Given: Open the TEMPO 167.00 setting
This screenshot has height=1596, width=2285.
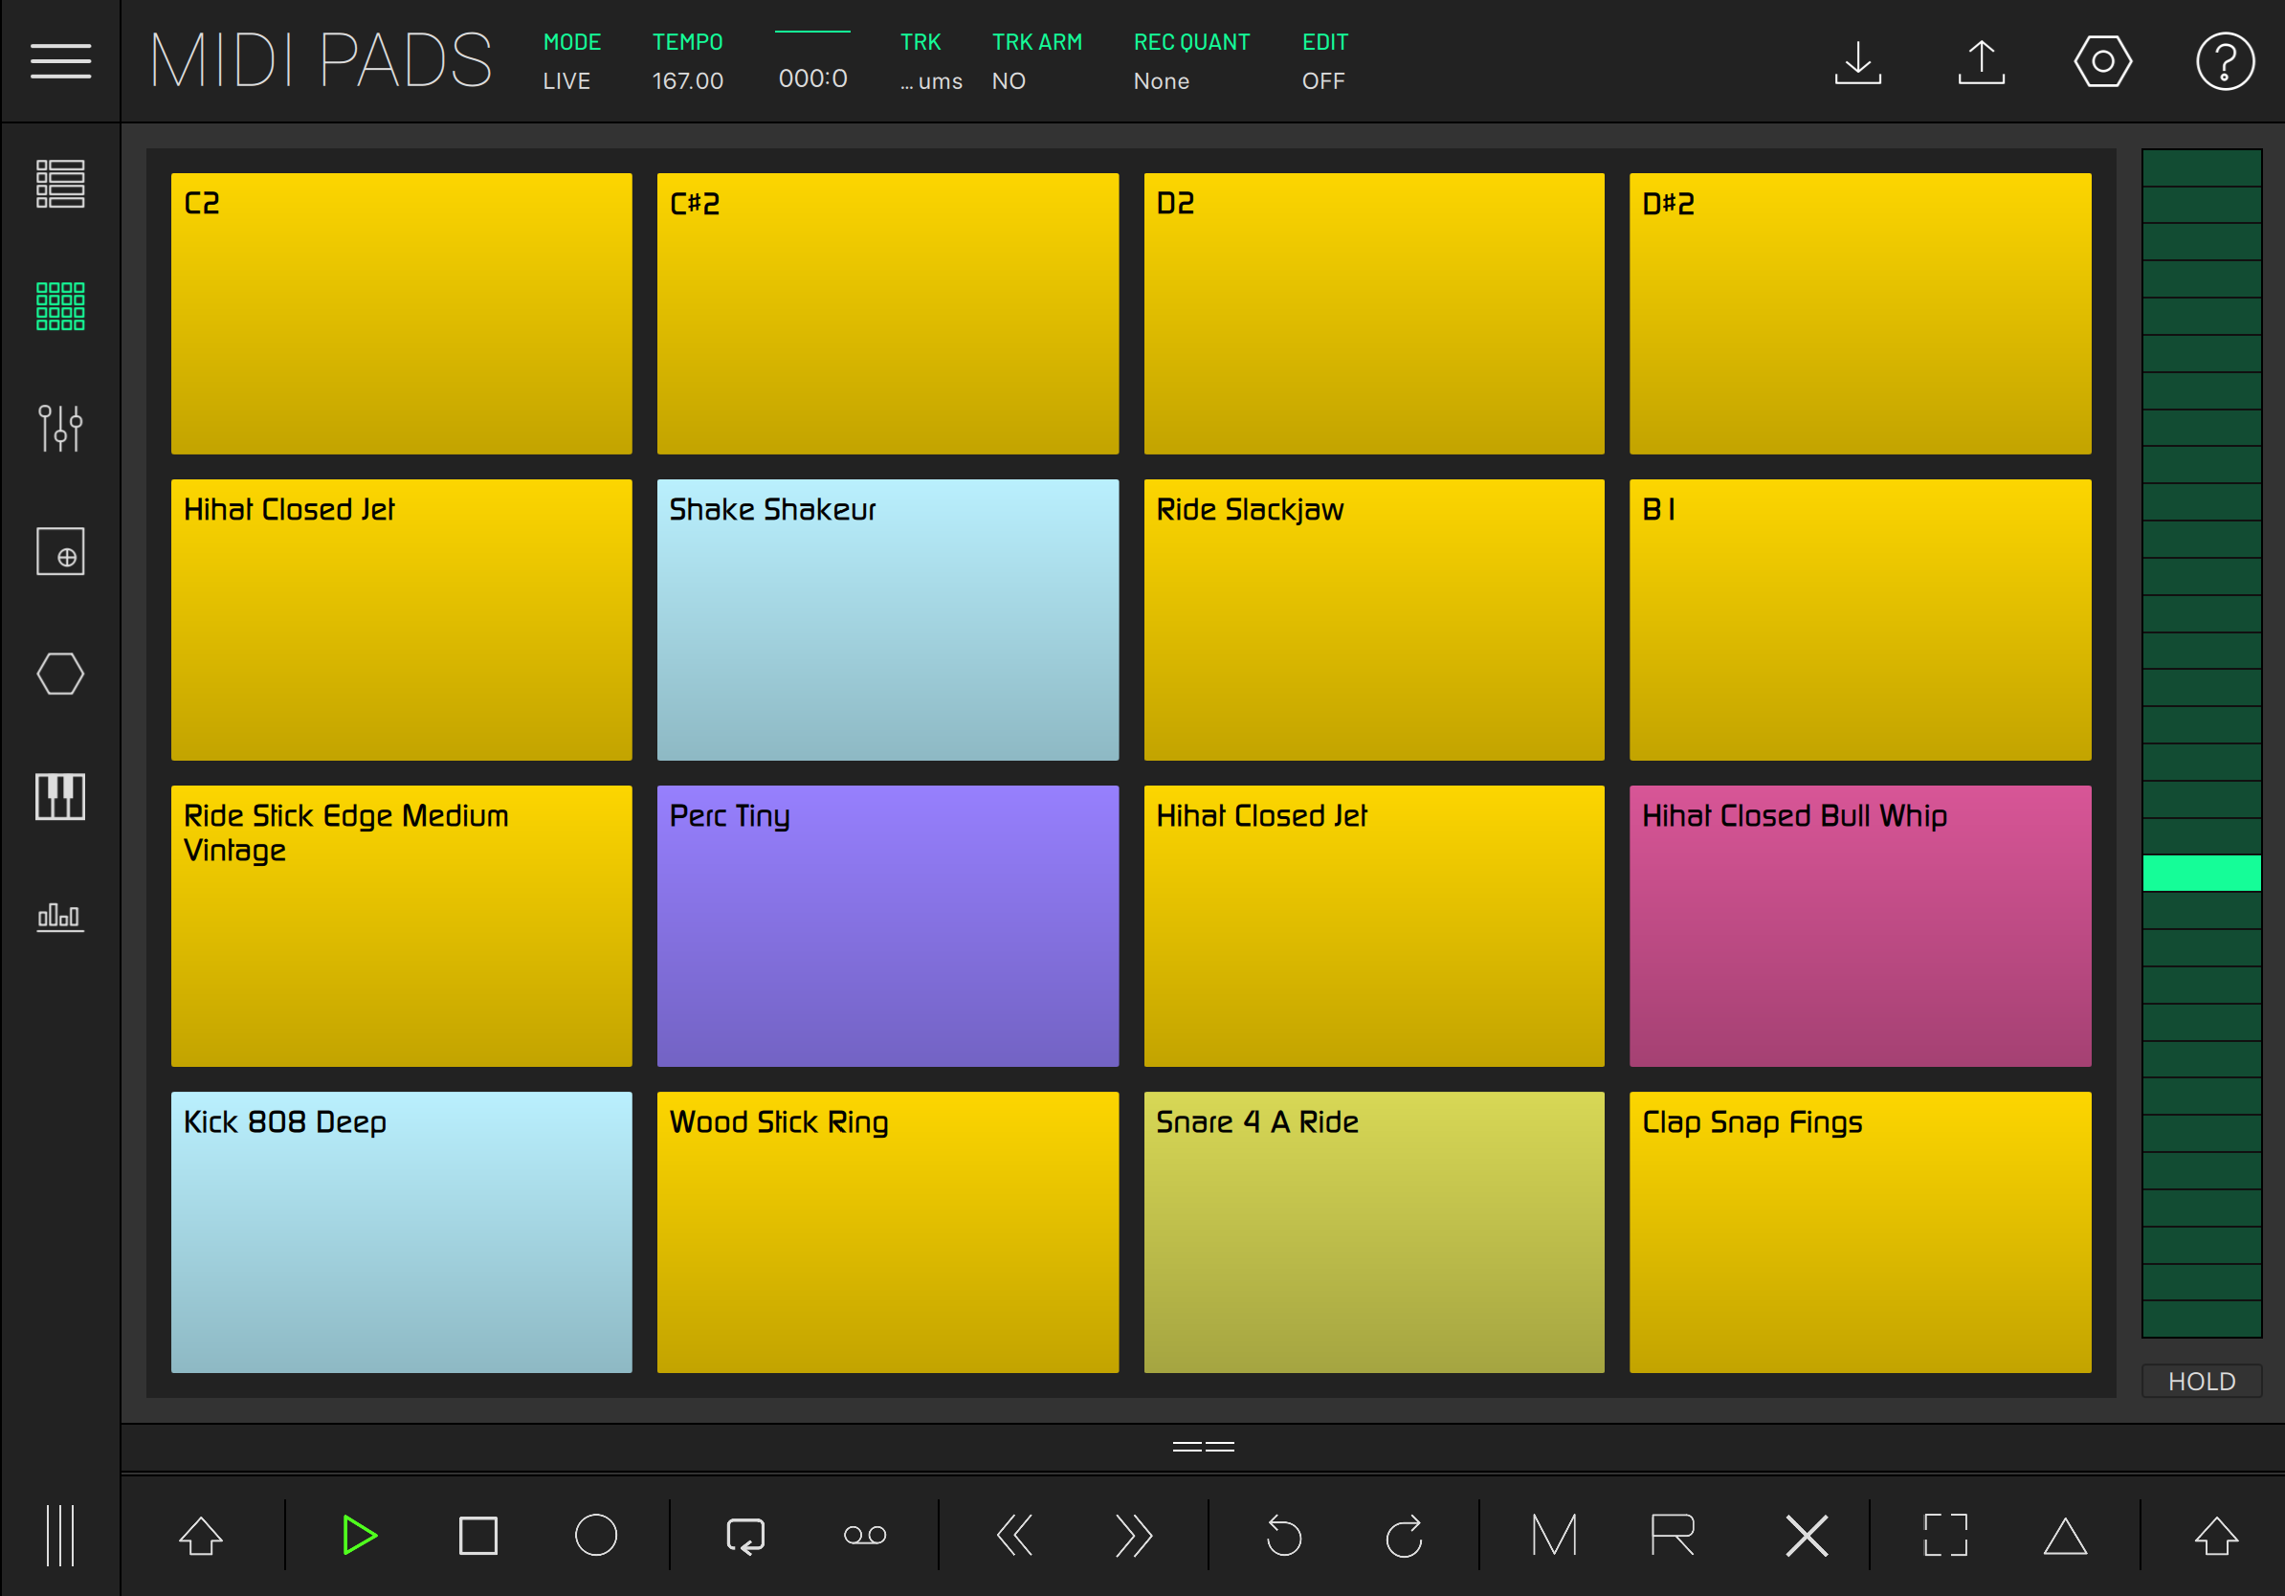Looking at the screenshot, I should pos(688,60).
